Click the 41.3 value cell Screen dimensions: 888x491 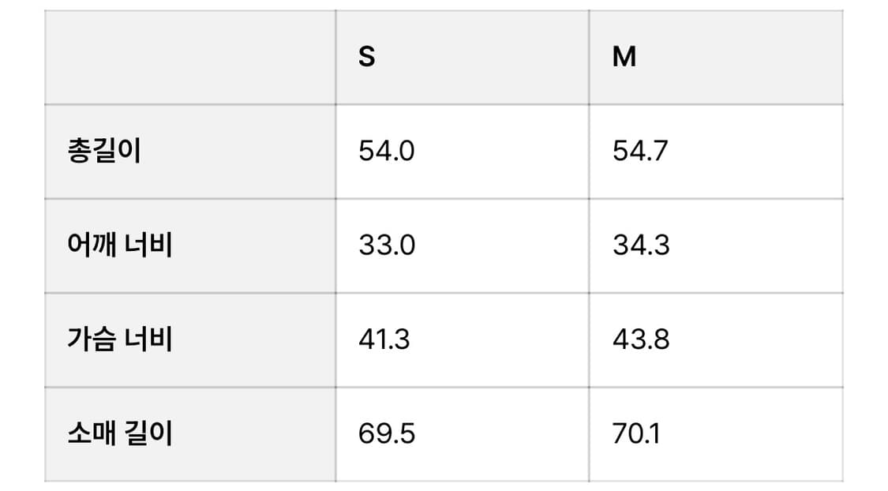click(x=384, y=339)
